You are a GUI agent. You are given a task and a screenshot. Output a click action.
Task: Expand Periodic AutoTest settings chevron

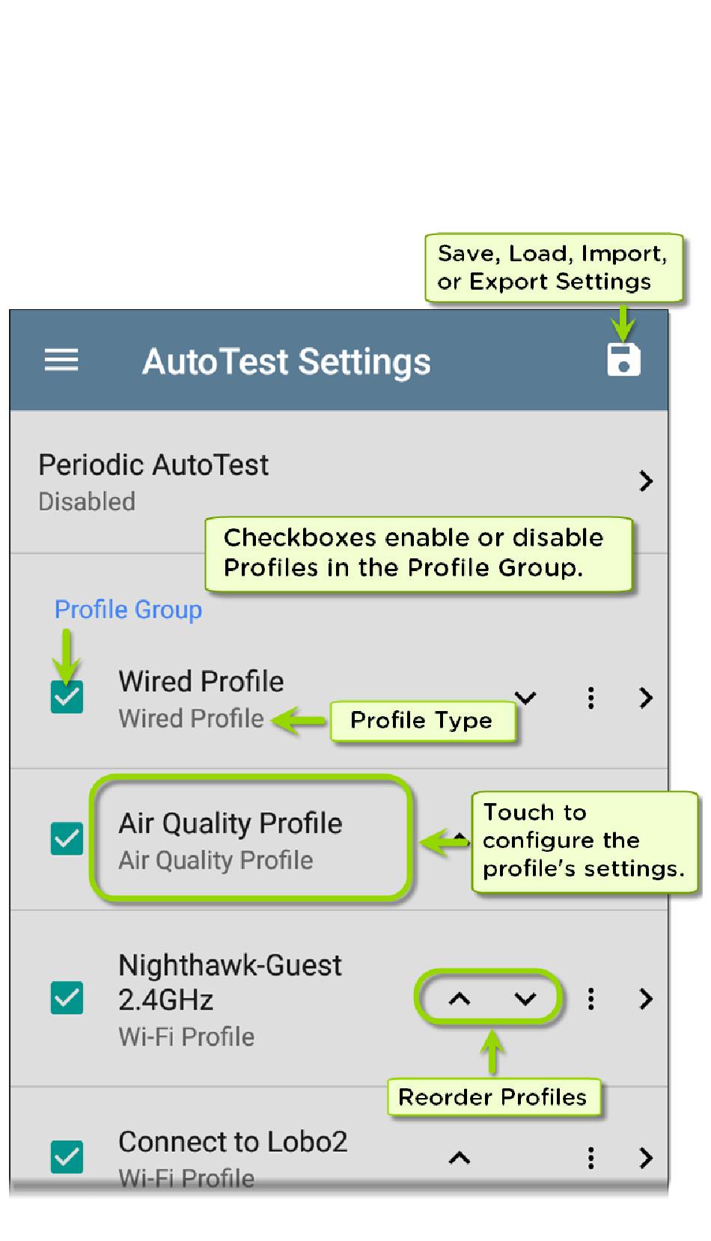tap(646, 481)
